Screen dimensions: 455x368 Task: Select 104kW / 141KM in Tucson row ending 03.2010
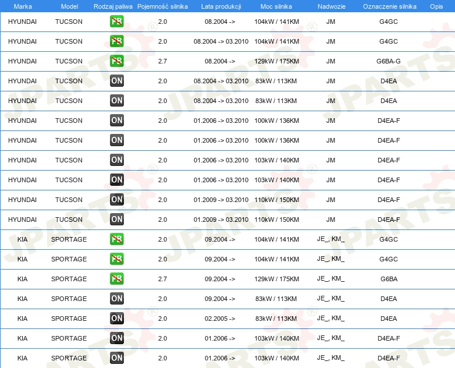[x=276, y=41]
